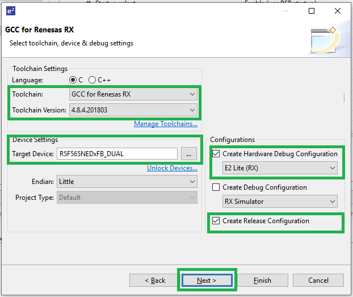The image size is (353, 297).
Task: Toggle Create Release Configuration checkbox
Action: click(216, 221)
